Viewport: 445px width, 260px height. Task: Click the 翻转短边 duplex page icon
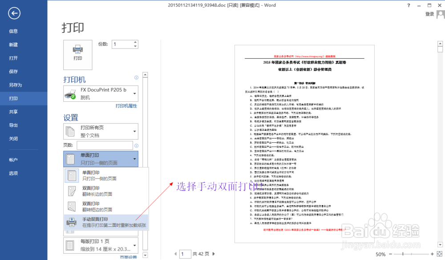(x=72, y=207)
